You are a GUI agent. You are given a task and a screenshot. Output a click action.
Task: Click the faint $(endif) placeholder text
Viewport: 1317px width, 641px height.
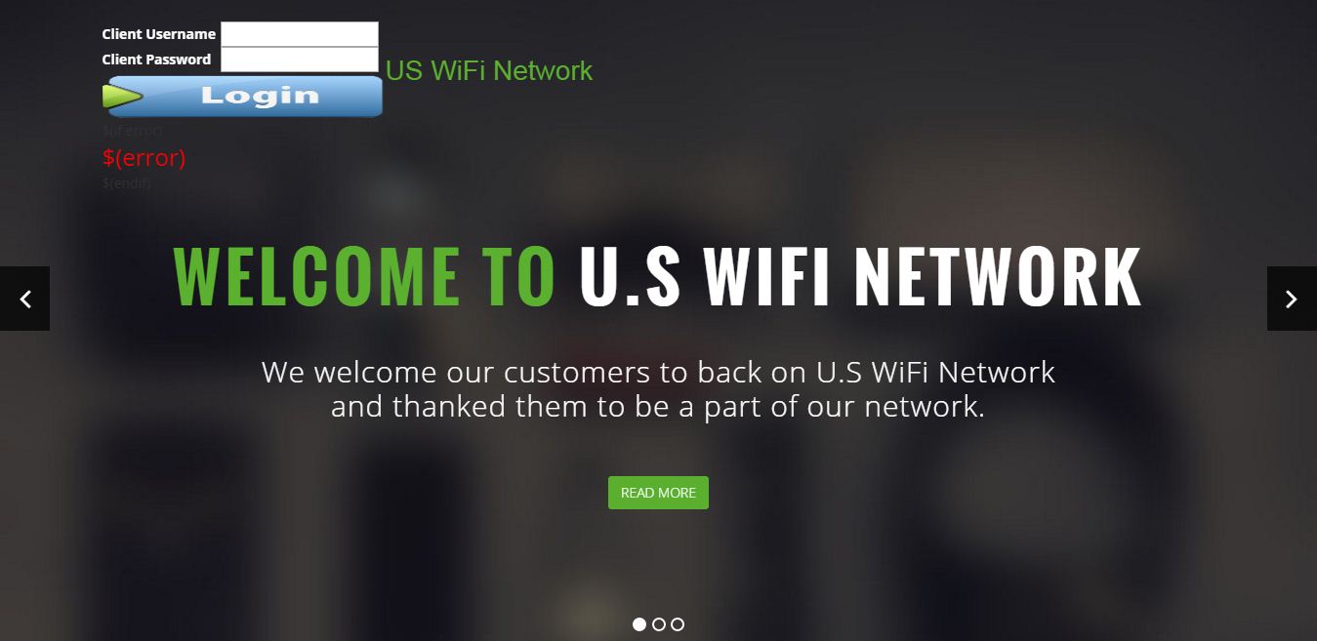pyautogui.click(x=127, y=182)
